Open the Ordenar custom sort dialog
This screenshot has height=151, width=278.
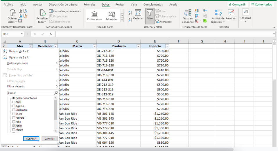click(x=138, y=15)
